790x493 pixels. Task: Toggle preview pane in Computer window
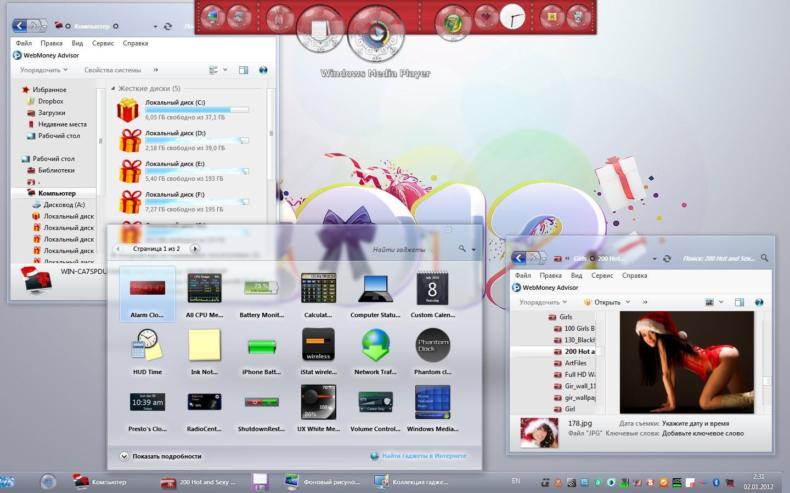point(244,70)
